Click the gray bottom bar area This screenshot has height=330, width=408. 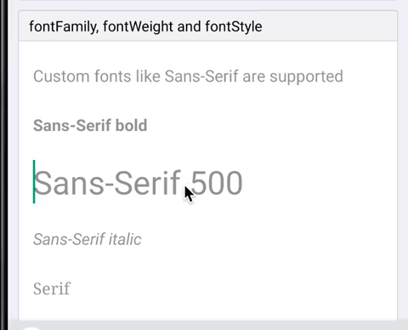207,326
